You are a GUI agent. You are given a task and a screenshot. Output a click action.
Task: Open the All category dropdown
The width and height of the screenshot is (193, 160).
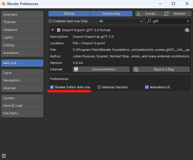pyautogui.click(x=120, y=21)
